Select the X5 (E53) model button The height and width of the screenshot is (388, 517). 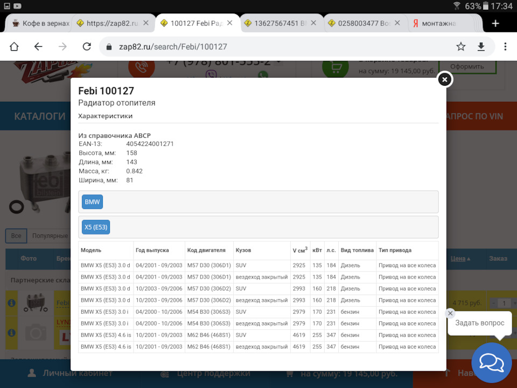pyautogui.click(x=96, y=227)
